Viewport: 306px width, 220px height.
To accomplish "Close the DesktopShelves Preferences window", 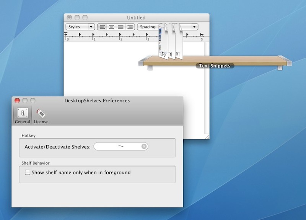I will click(17, 101).
